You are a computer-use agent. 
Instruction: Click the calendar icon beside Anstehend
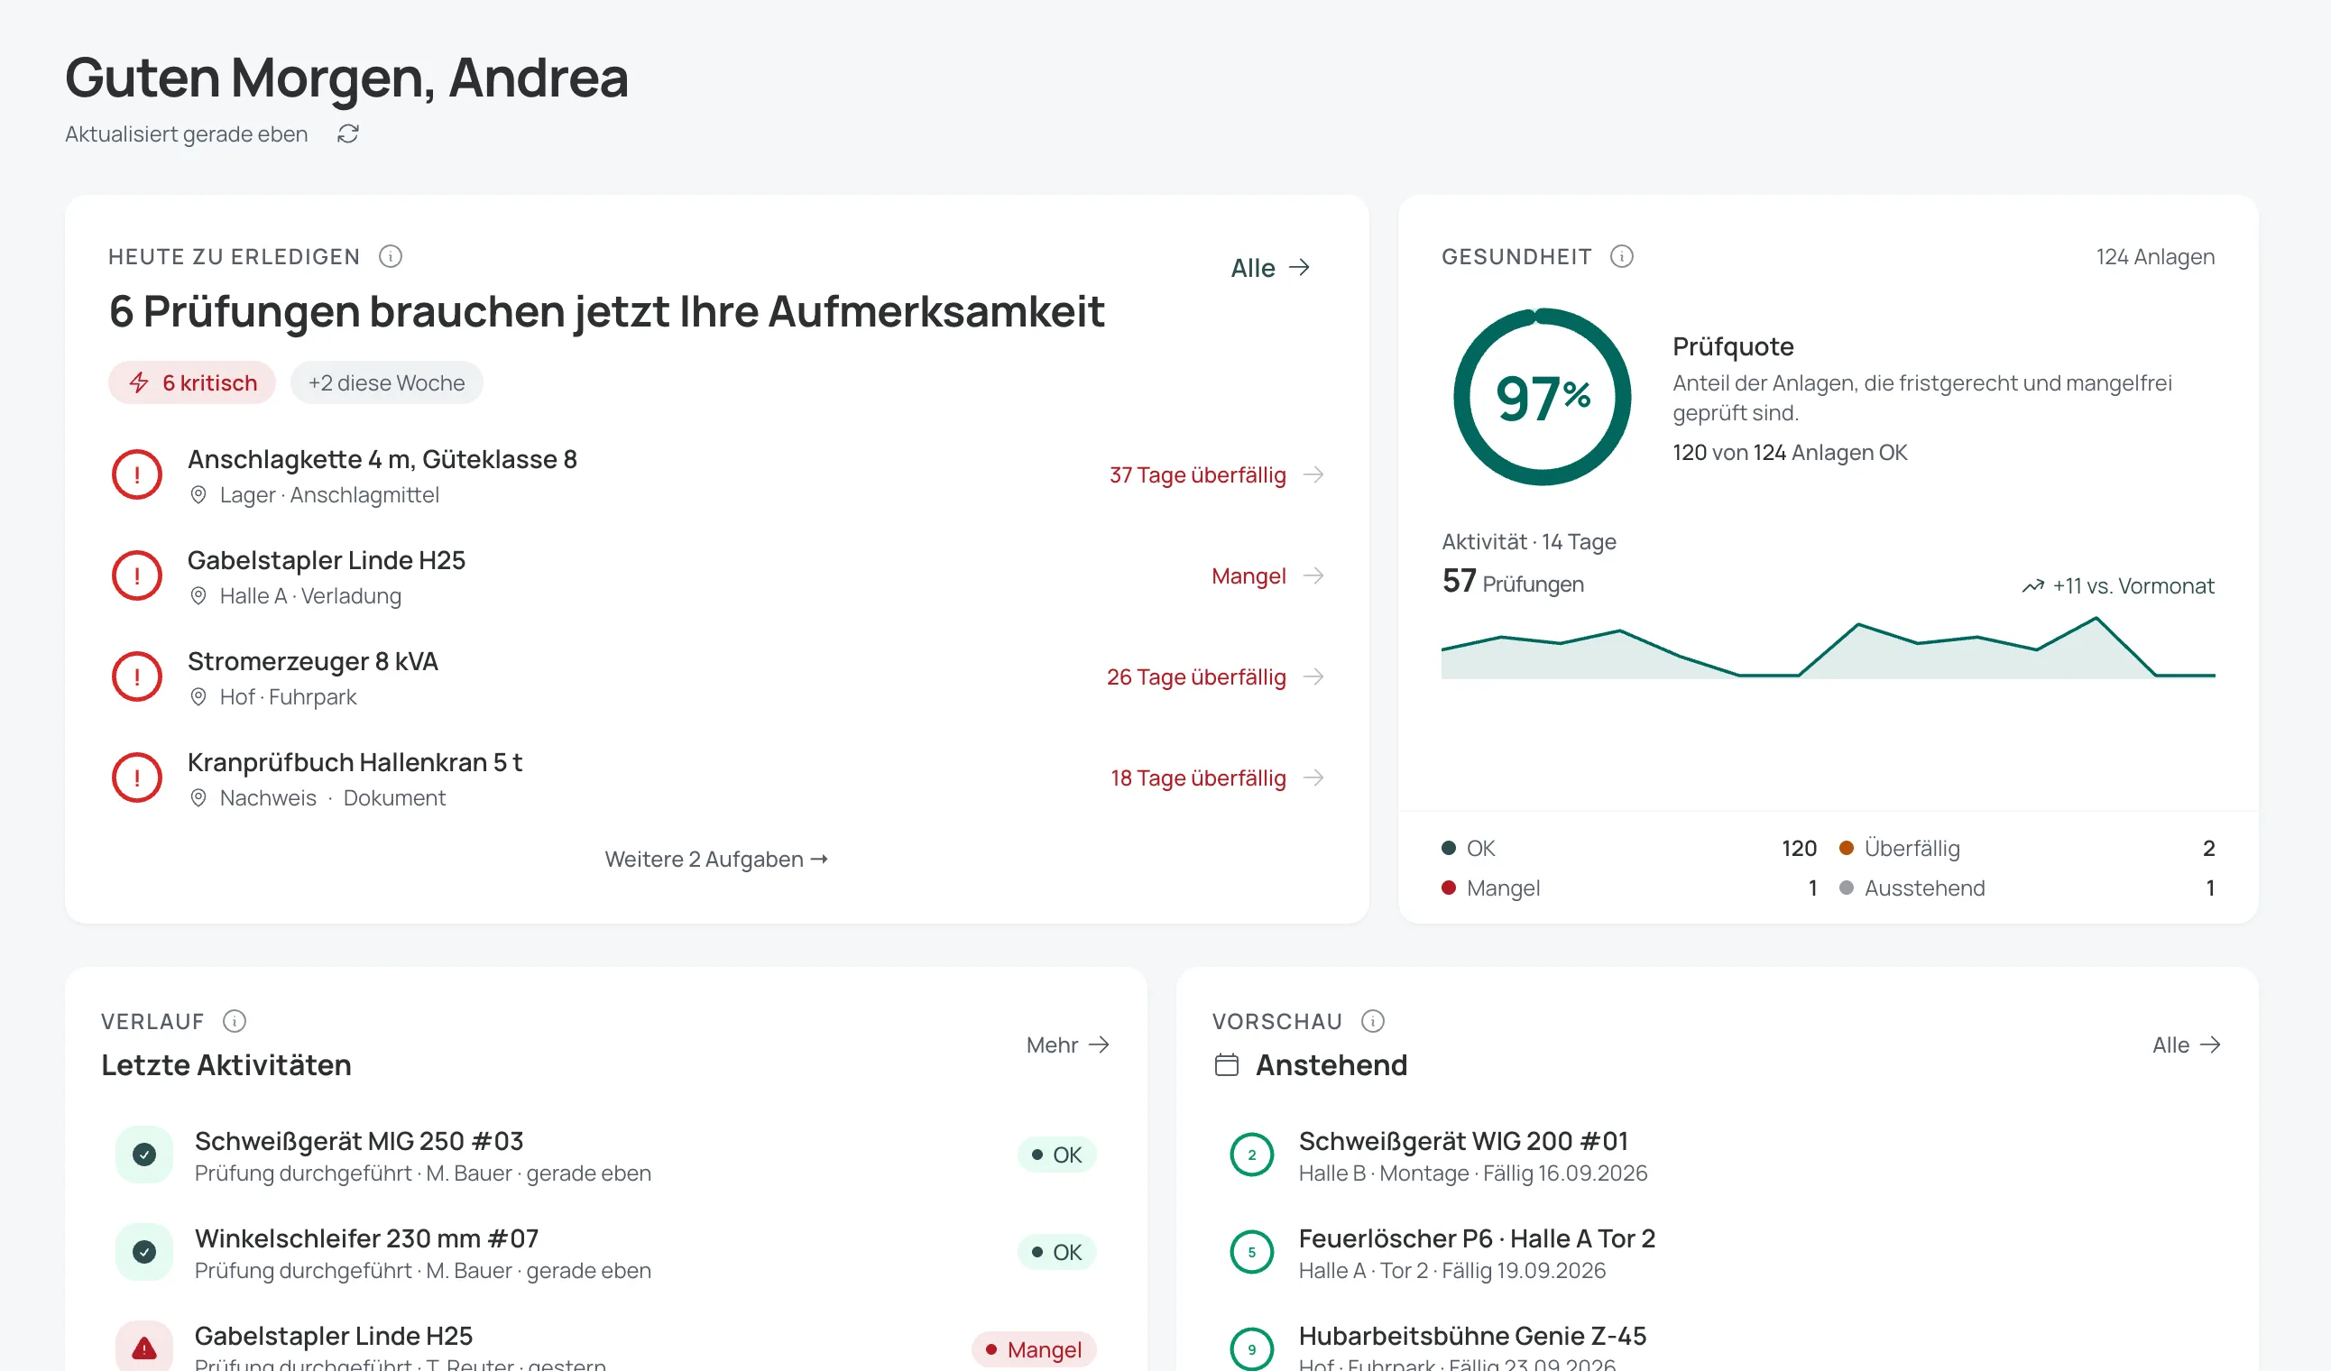pyautogui.click(x=1227, y=1065)
